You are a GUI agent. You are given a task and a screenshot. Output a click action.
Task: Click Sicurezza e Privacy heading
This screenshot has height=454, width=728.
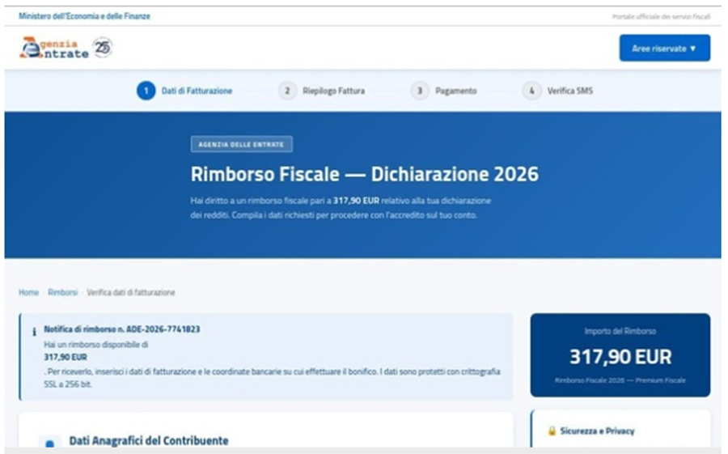(x=597, y=431)
